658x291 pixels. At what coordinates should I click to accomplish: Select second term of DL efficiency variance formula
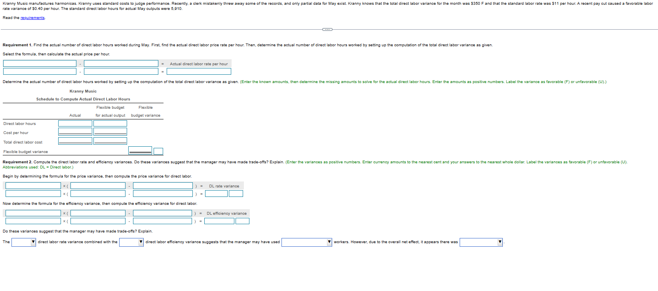click(x=98, y=213)
